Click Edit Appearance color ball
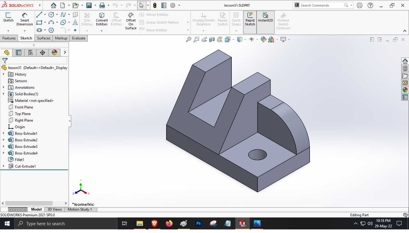The height and width of the screenshot is (233, 409). pyautogui.click(x=263, y=39)
